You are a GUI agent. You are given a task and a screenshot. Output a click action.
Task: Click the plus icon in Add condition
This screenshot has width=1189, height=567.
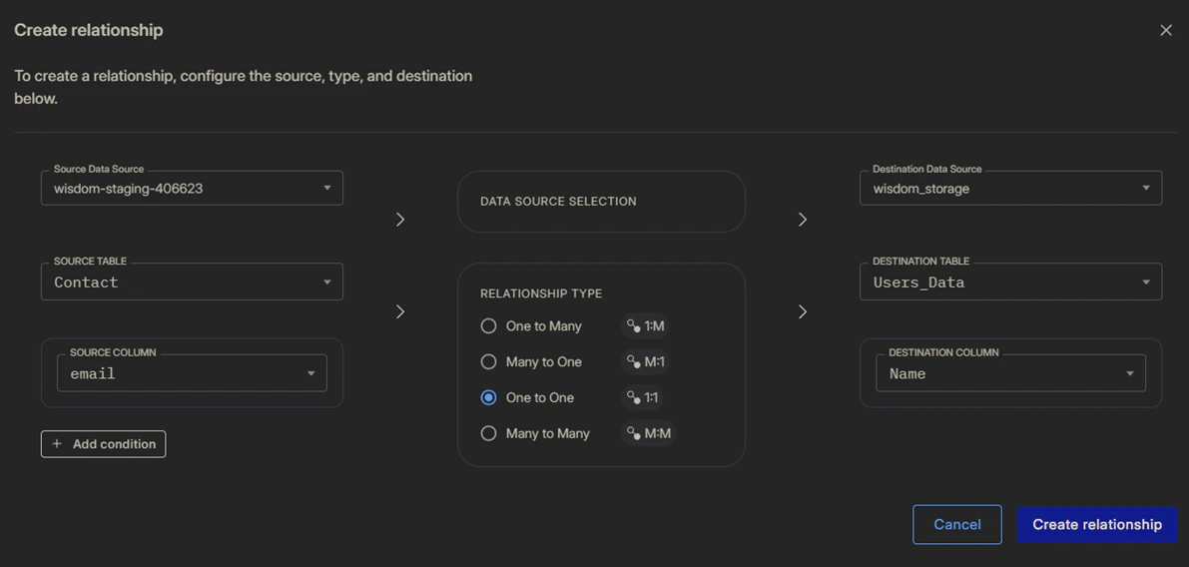57,443
